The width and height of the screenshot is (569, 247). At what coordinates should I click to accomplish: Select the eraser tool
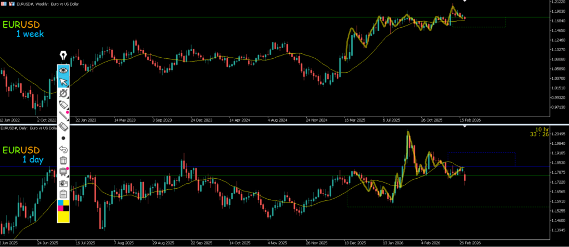point(63,127)
